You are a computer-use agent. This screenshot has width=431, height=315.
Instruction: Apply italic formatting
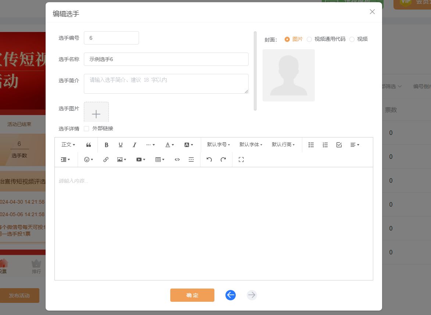coord(134,144)
